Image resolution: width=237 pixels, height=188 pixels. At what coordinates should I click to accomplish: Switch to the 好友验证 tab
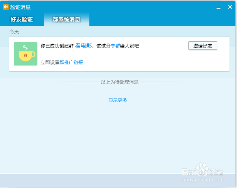tap(22, 19)
